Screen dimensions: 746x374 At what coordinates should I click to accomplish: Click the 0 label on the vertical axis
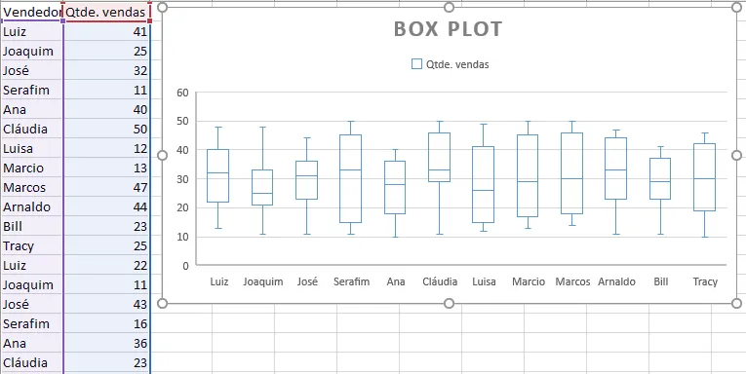(x=185, y=266)
